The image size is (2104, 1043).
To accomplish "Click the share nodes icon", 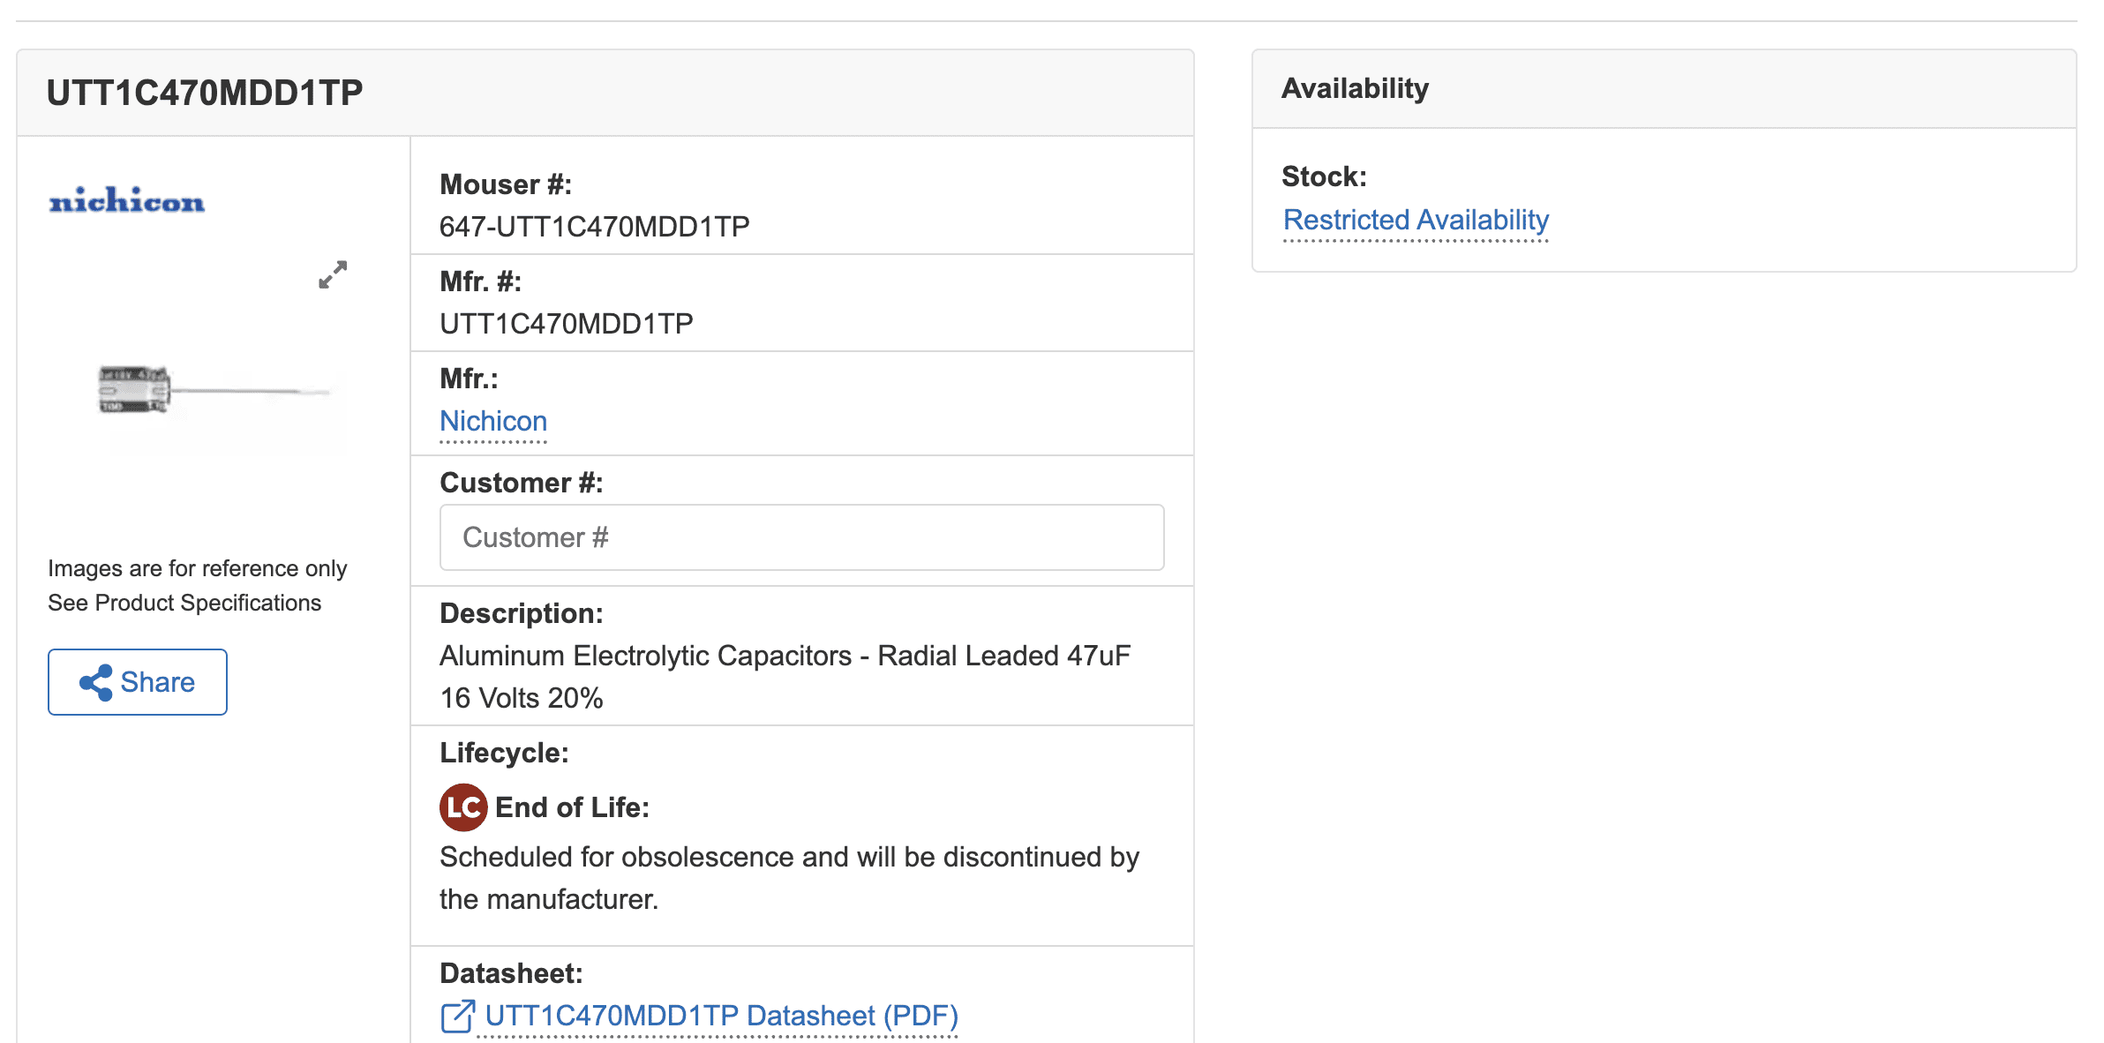I will pos(96,682).
